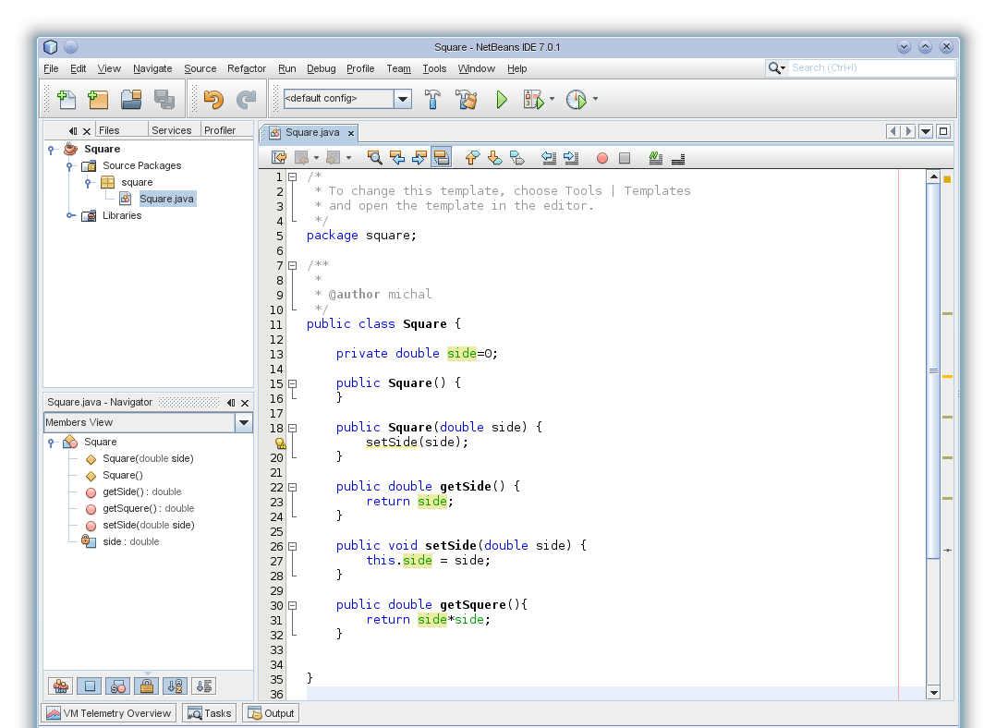Image resolution: width=996 pixels, height=728 pixels.
Task: Open the VM Telemetry Overview panel
Action: pyautogui.click(x=108, y=712)
